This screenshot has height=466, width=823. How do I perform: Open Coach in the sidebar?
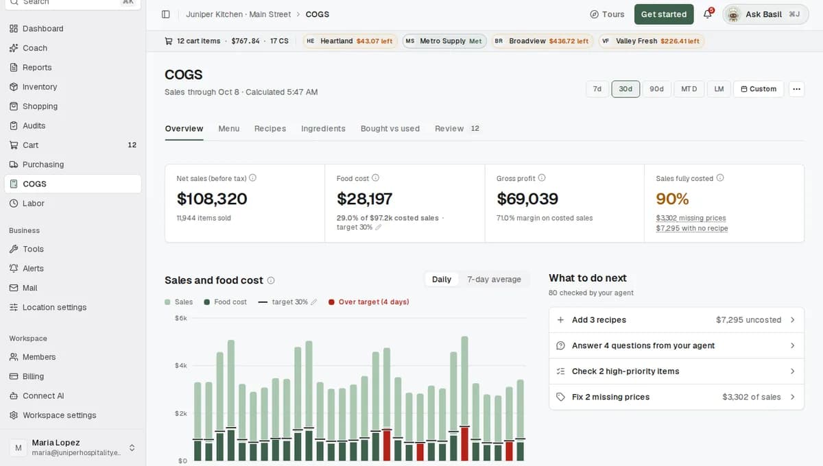pyautogui.click(x=73, y=48)
